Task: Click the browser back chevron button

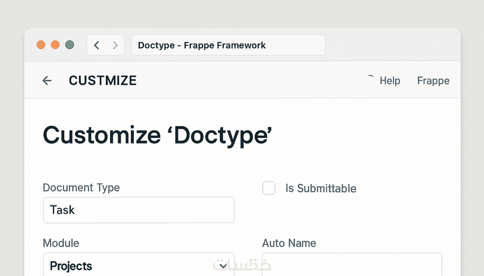Action: (x=97, y=45)
